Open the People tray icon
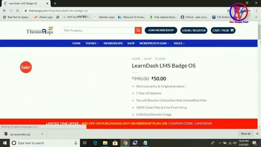Image resolution: width=261 pixels, height=147 pixels. [213, 143]
